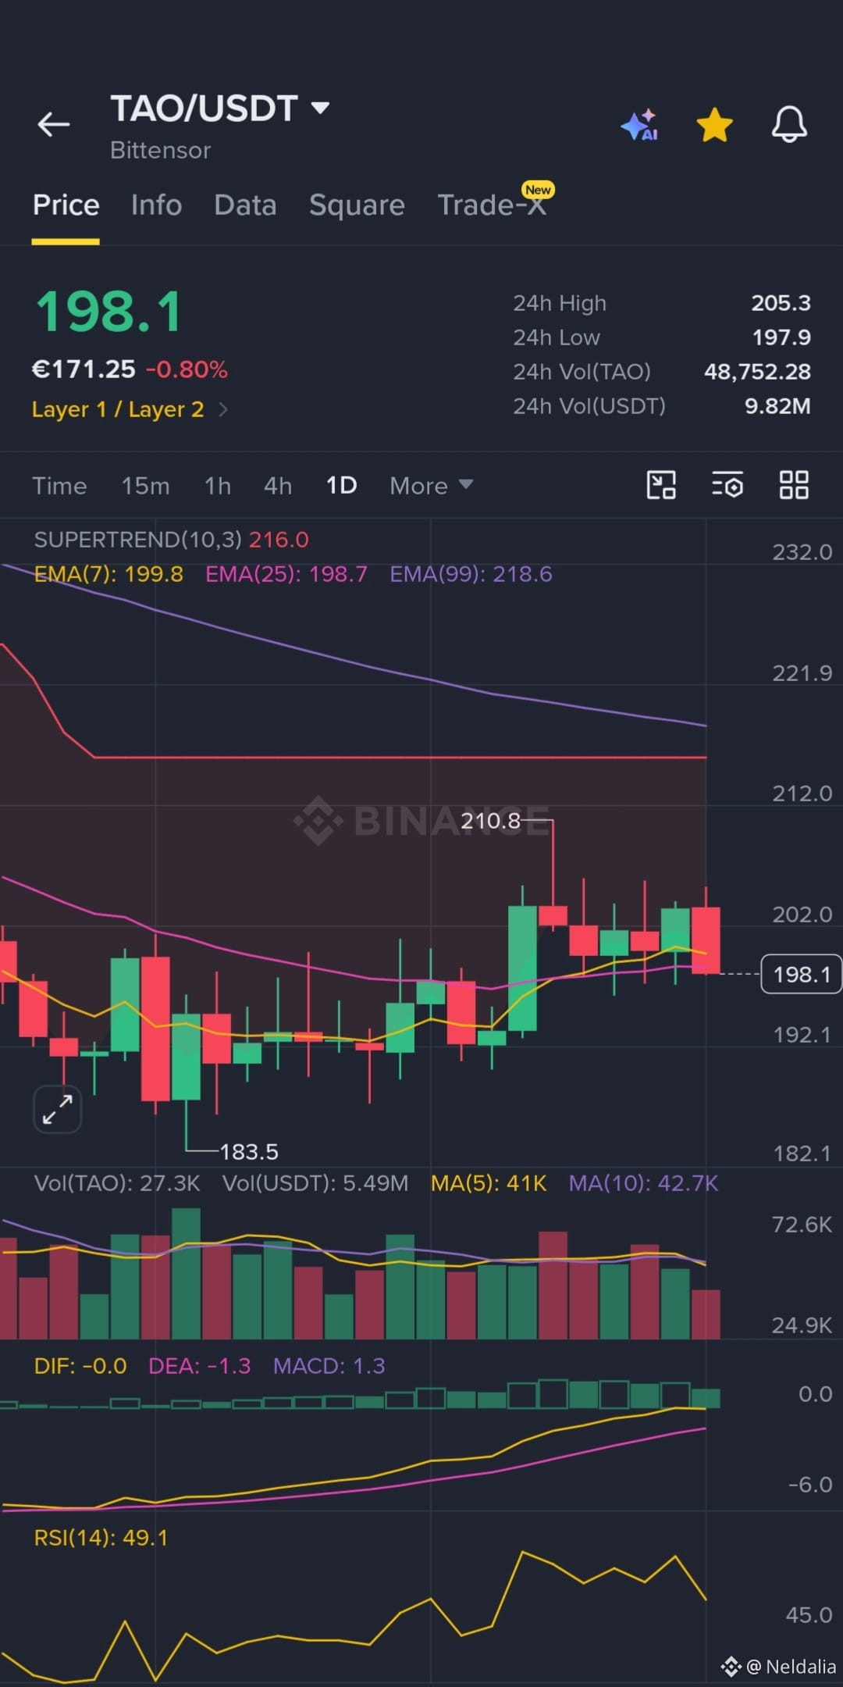Viewport: 843px width, 1687px height.
Task: Tap the EMA(25): 198.7 label
Action: click(286, 574)
